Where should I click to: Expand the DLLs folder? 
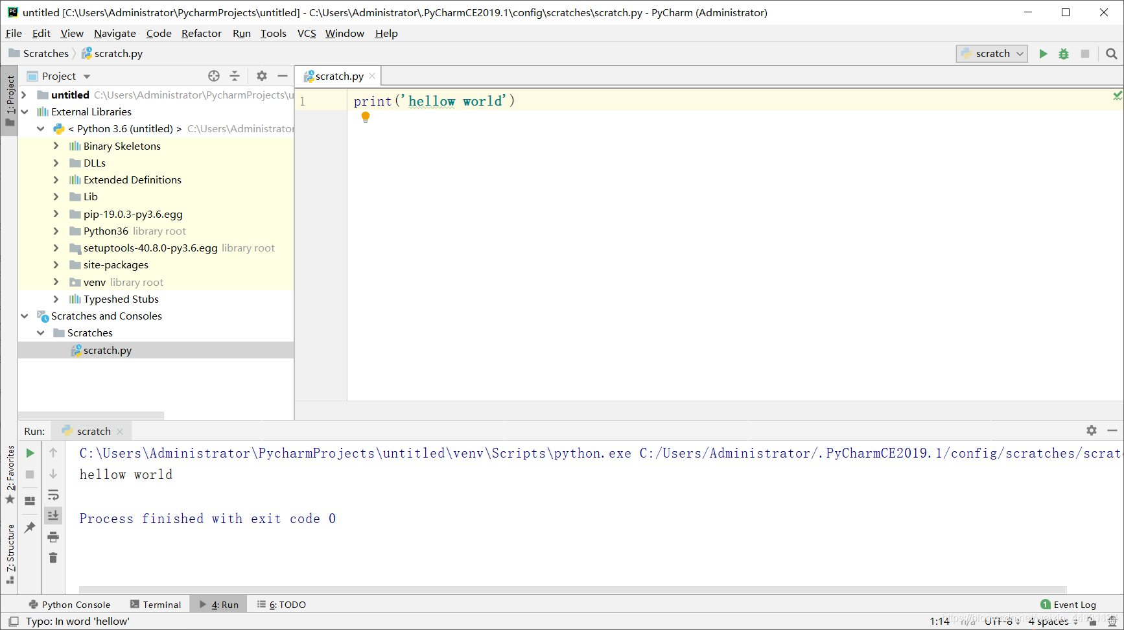coord(56,163)
